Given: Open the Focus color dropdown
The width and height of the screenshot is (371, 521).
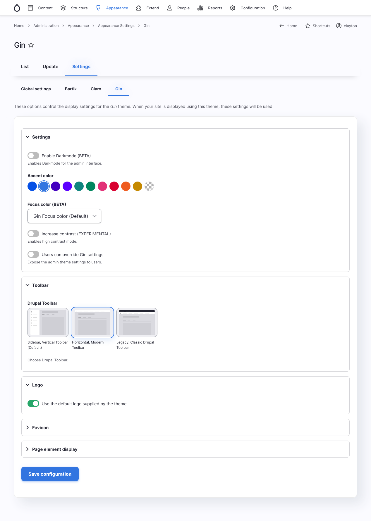Looking at the screenshot, I should coord(64,216).
